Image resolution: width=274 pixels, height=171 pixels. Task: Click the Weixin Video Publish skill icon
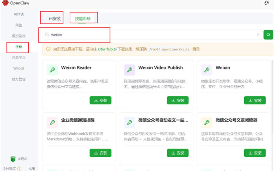click(x=130, y=70)
